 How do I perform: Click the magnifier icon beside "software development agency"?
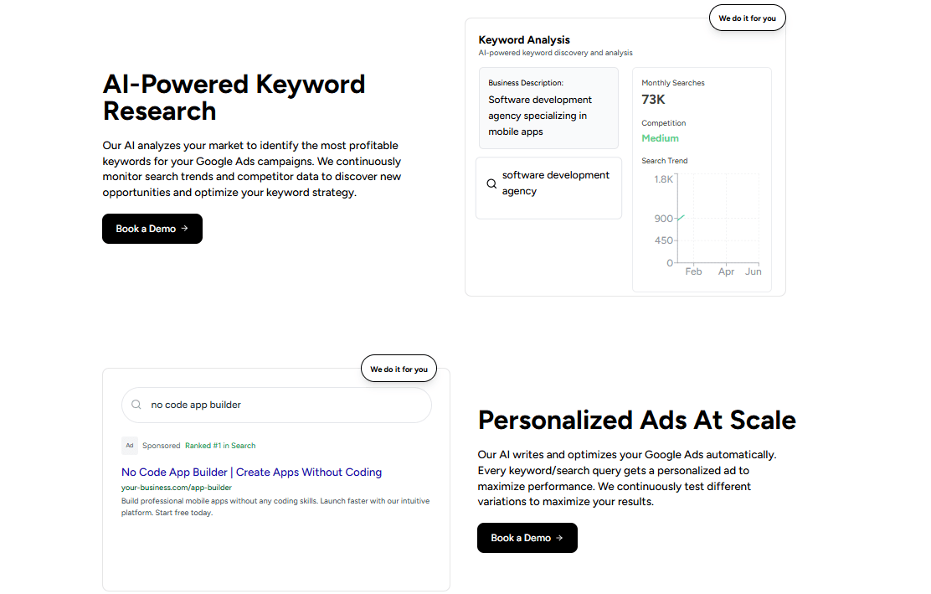pyautogui.click(x=491, y=183)
